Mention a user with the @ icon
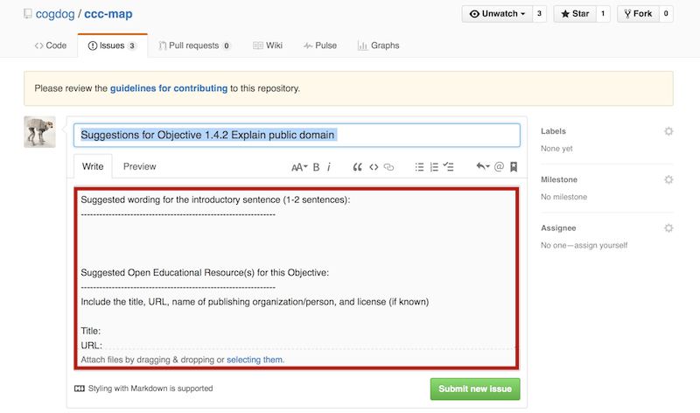The width and height of the screenshot is (700, 413). tap(500, 167)
